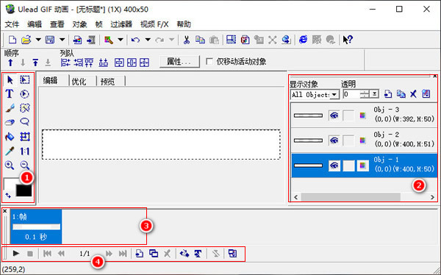Screen dimensions: 441x275
Task: Click the Add Video toolbar icon
Action: pos(91,40)
